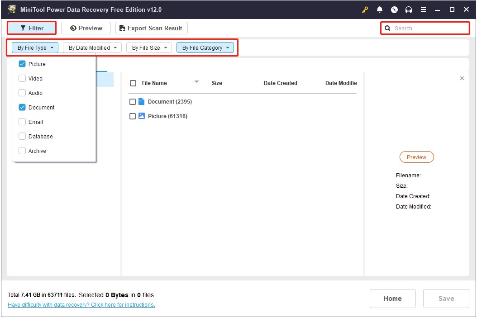The height and width of the screenshot is (318, 477).
Task: Toggle the Filter button in toolbar
Action: (x=32, y=28)
